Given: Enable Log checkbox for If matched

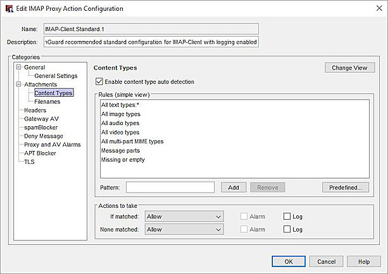Looking at the screenshot, I should 287,217.
